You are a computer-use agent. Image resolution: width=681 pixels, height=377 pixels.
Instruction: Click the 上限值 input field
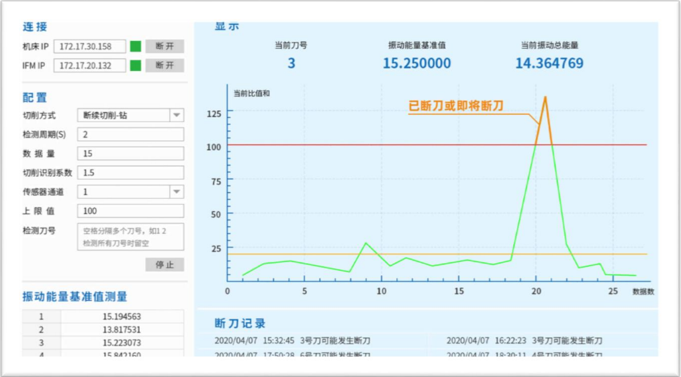coord(130,211)
